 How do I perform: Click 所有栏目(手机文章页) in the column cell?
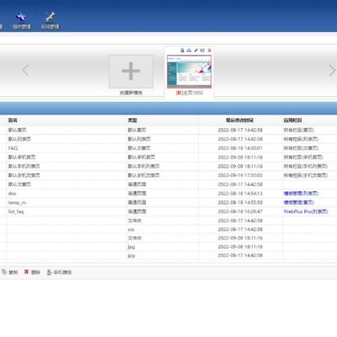point(306,175)
